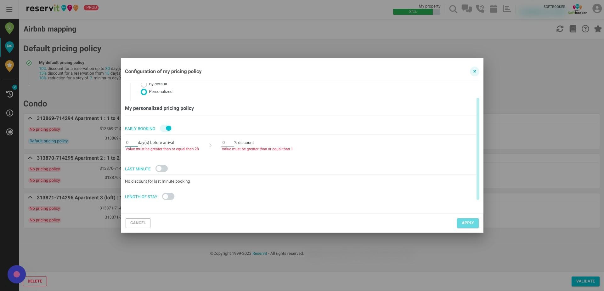This screenshot has height=291, width=604.
Task: Disable the Early Booking toggle
Action: pyautogui.click(x=166, y=128)
